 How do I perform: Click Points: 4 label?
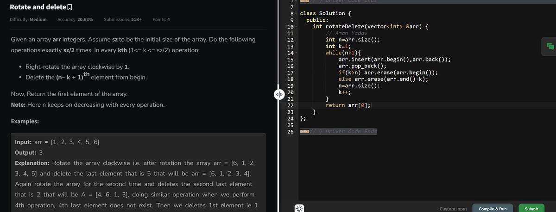(x=161, y=19)
